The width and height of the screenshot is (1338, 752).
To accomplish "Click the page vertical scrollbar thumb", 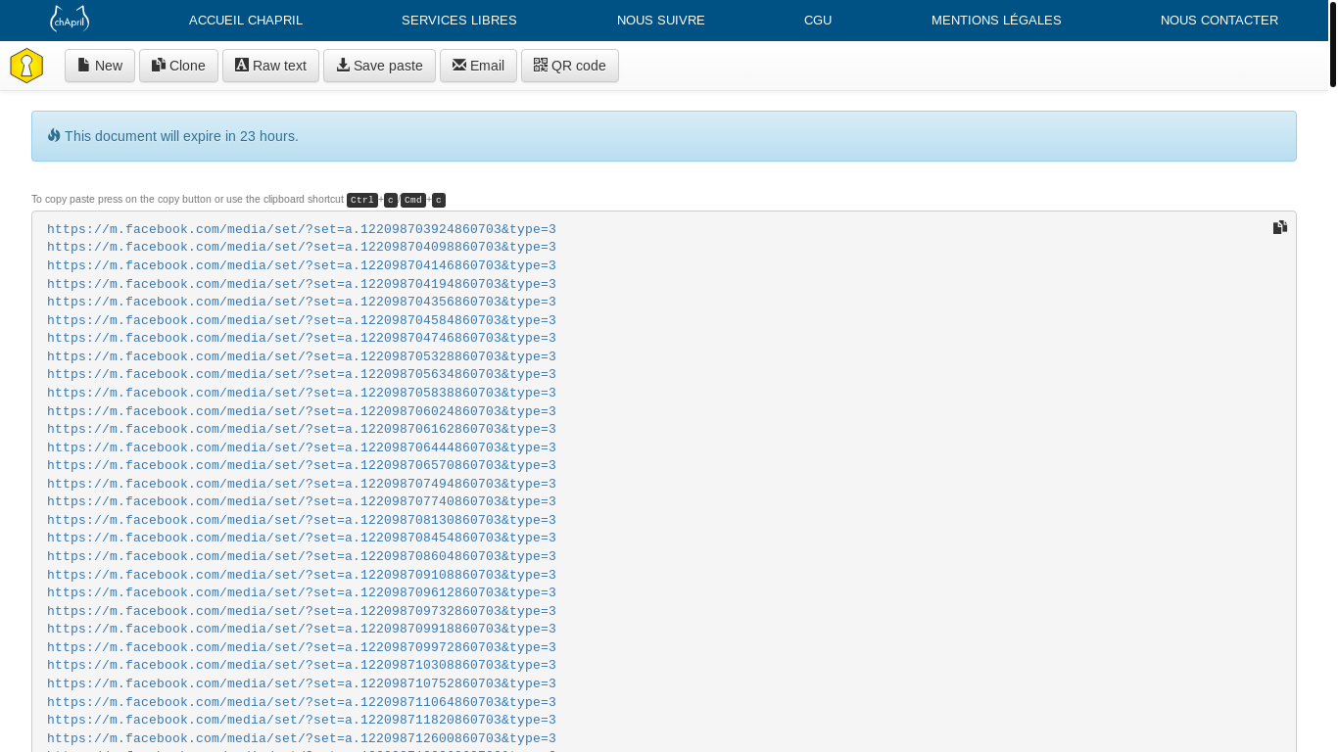I will 1333,44.
